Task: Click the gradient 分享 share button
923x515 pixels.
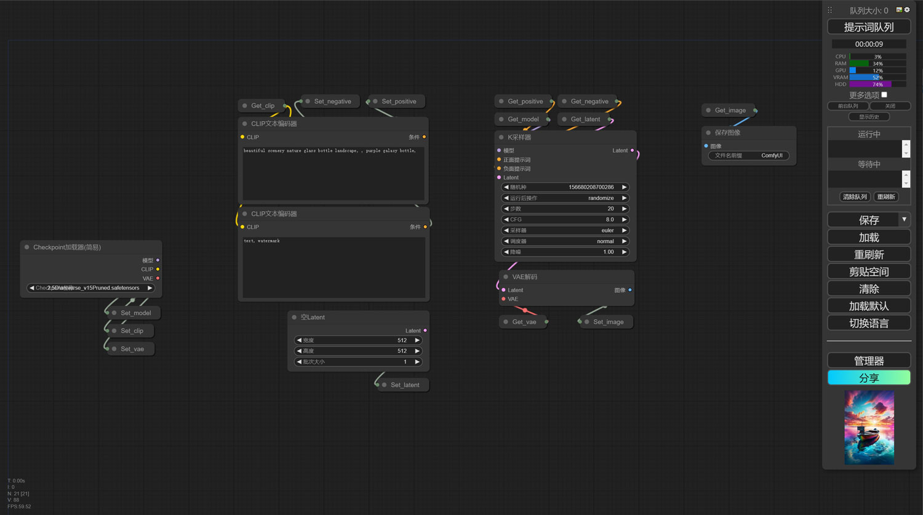Action: tap(868, 378)
